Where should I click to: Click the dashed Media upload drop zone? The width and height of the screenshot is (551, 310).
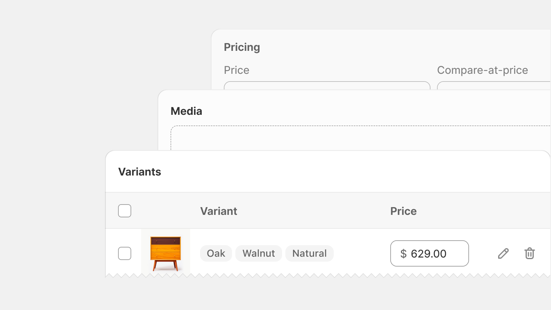coord(360,138)
